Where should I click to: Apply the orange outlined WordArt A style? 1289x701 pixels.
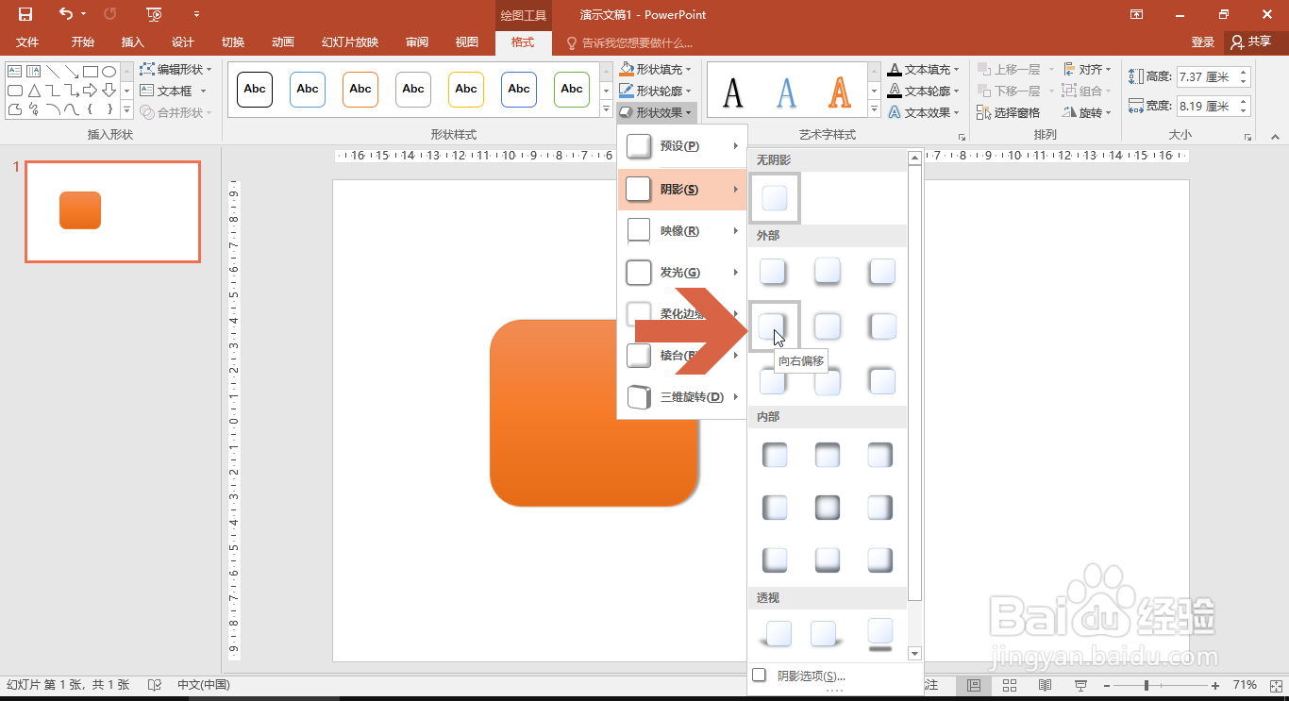point(840,92)
